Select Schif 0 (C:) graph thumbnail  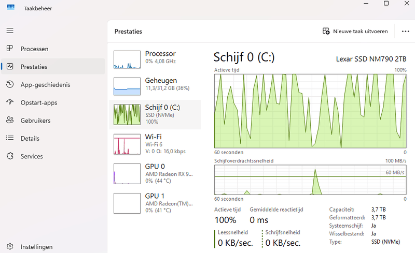point(127,114)
